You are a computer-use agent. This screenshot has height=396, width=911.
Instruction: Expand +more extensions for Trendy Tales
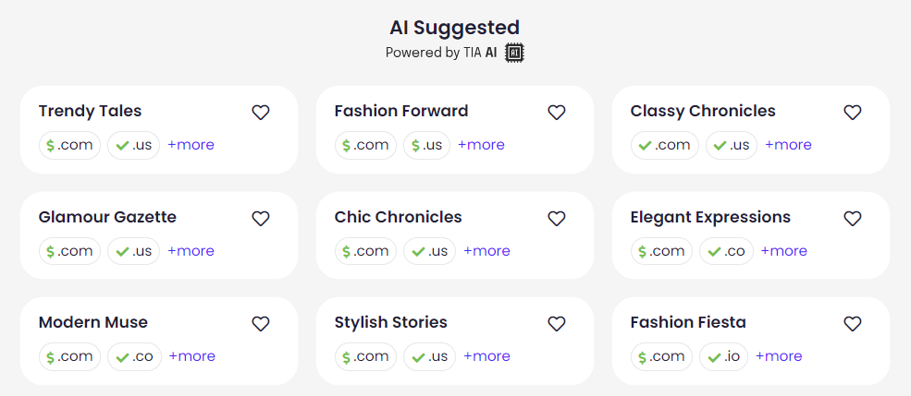(x=191, y=145)
